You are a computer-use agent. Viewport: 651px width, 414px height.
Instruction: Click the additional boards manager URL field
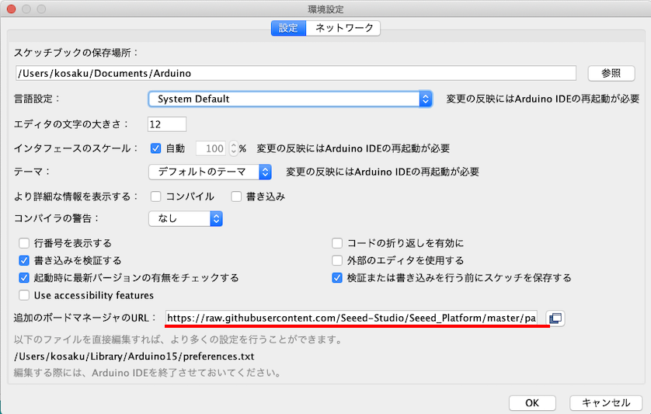click(x=351, y=318)
